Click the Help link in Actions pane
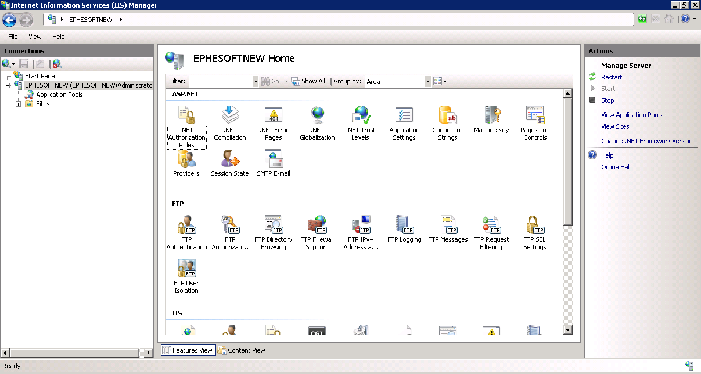 (607, 155)
